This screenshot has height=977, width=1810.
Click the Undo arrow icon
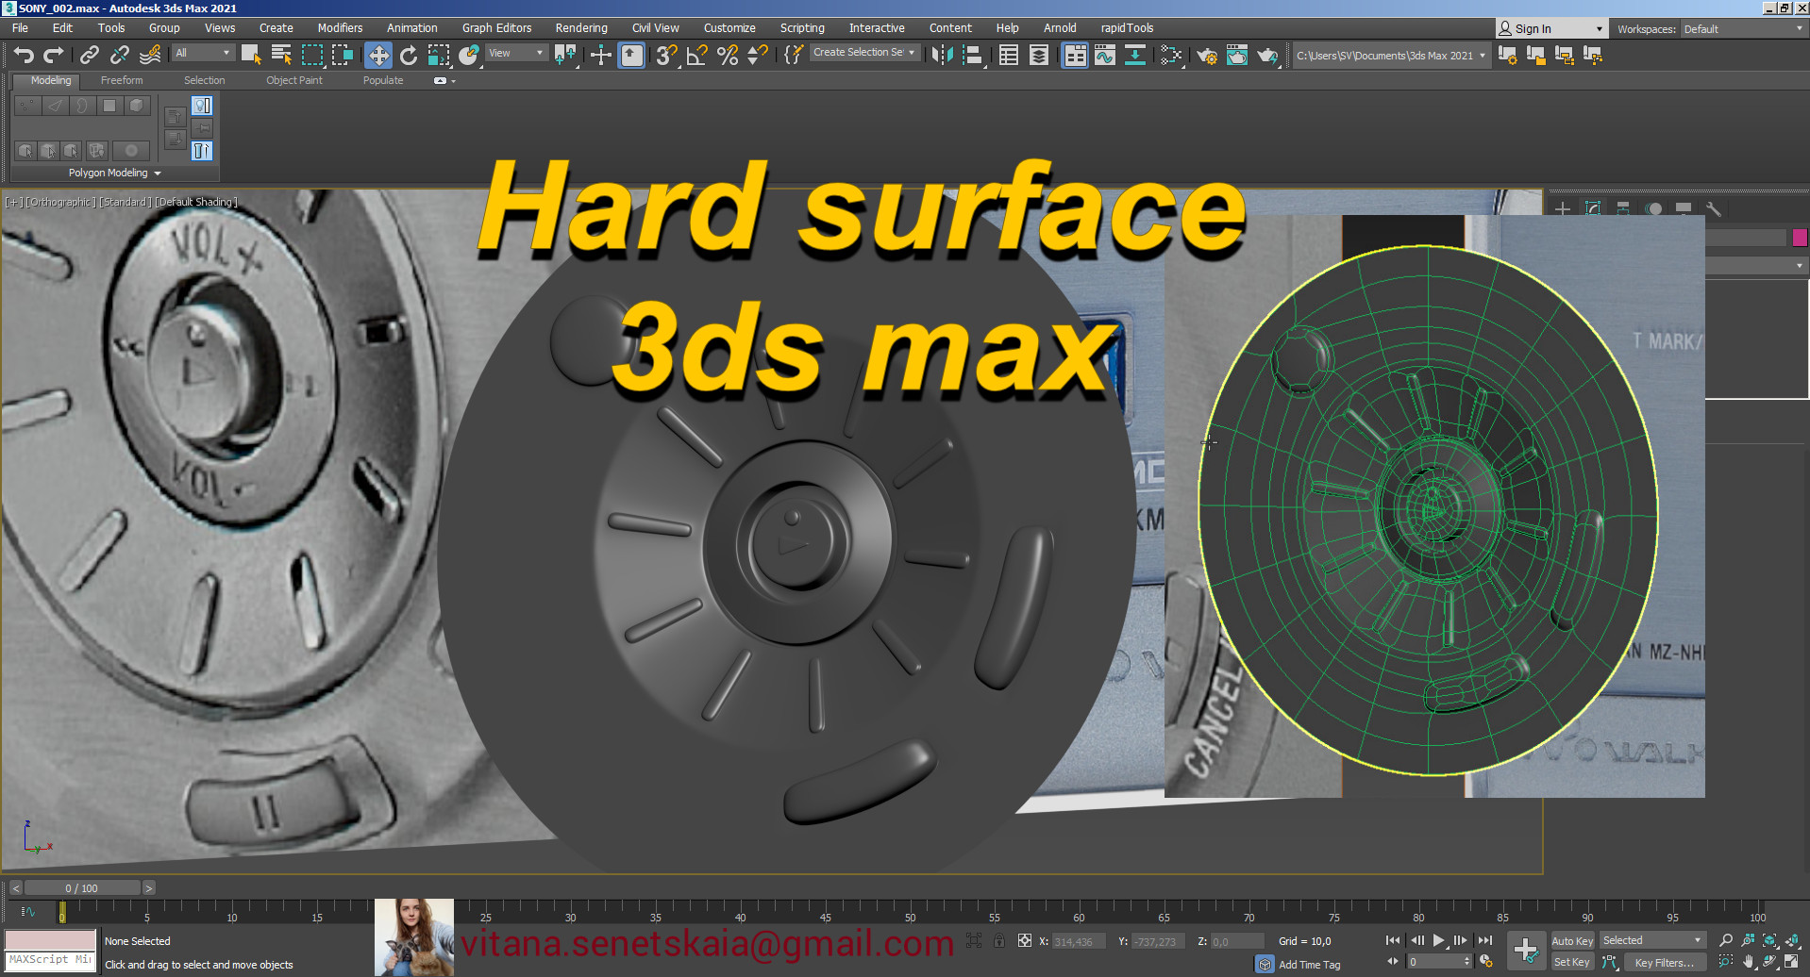[24, 55]
